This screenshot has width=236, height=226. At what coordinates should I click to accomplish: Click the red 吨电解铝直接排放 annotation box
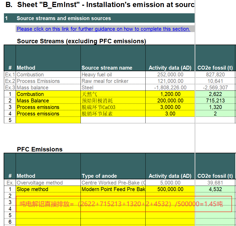click(124, 204)
